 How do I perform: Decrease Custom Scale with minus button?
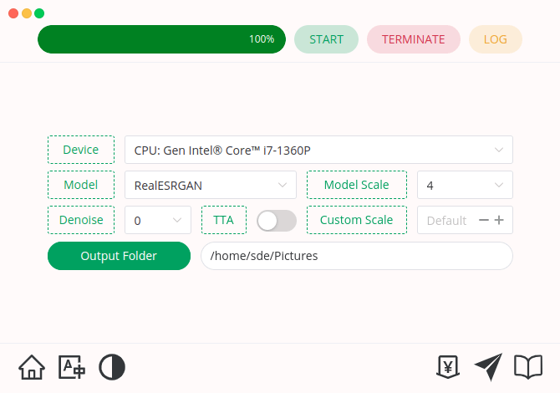tap(484, 220)
